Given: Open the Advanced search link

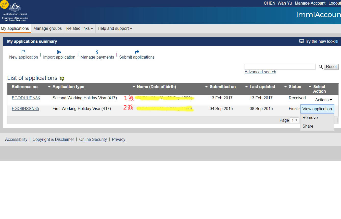Looking at the screenshot, I should tap(260, 72).
